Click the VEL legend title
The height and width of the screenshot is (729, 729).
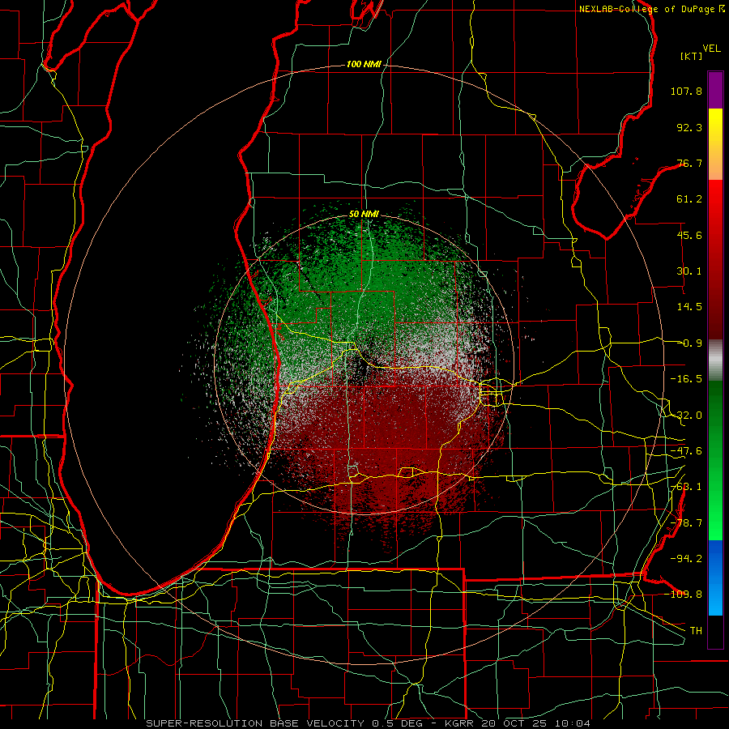[712, 49]
